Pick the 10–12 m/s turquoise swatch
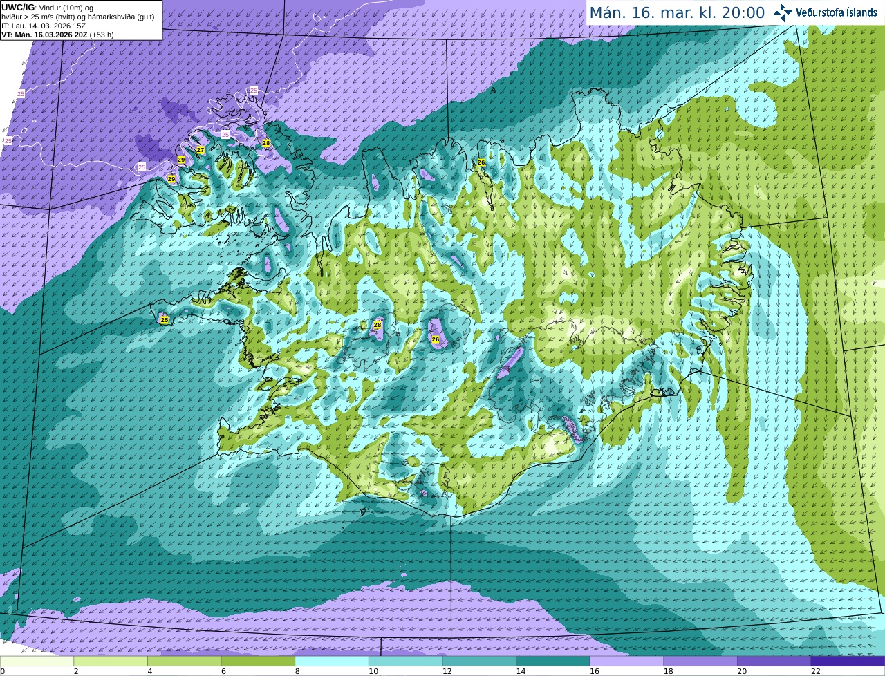The image size is (885, 676). tap(405, 661)
